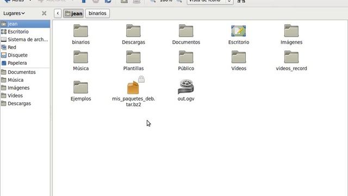The image size is (348, 196).
Task: Click the "Ejemplos" folder name label
Action: (81, 99)
